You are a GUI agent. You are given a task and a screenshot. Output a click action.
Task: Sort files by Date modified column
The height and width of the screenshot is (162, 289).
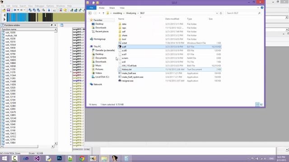point(172,19)
